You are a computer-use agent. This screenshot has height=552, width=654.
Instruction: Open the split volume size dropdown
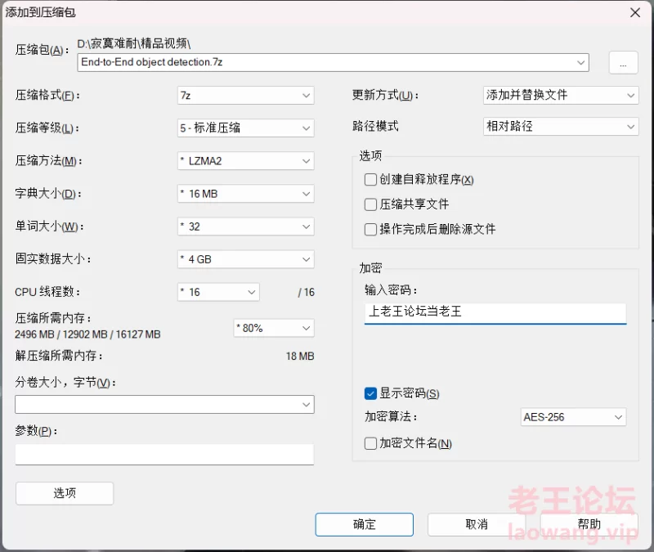[164, 404]
